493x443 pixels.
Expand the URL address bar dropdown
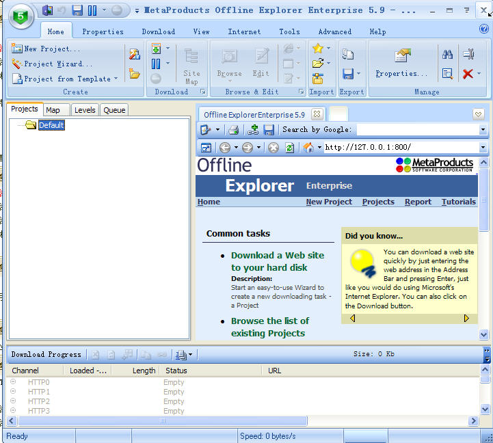point(483,148)
